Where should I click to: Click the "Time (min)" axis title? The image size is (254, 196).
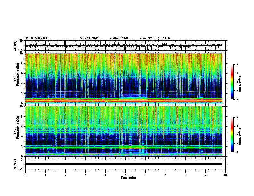pyautogui.click(x=128, y=178)
